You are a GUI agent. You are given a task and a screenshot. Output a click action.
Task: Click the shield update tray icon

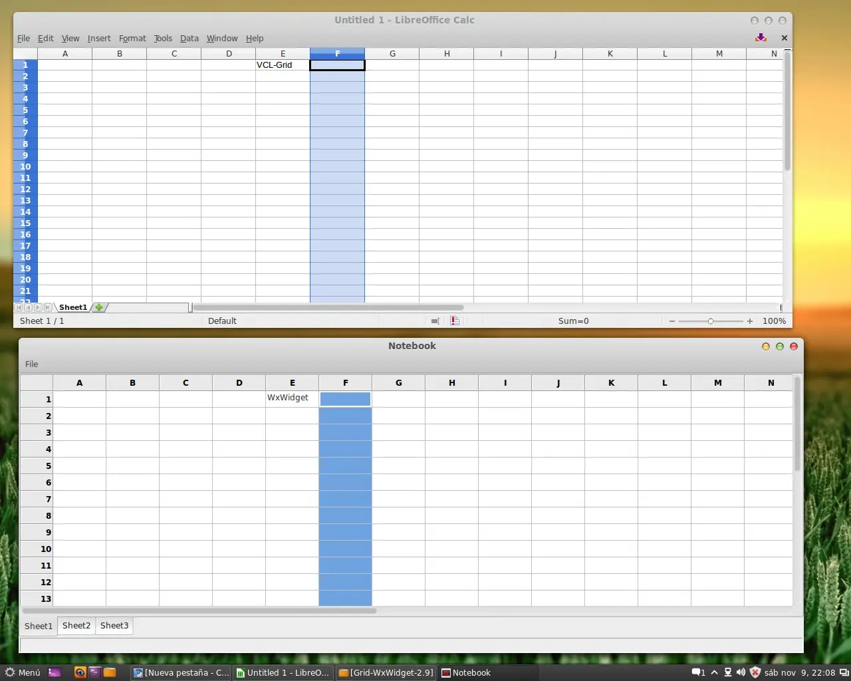click(755, 672)
